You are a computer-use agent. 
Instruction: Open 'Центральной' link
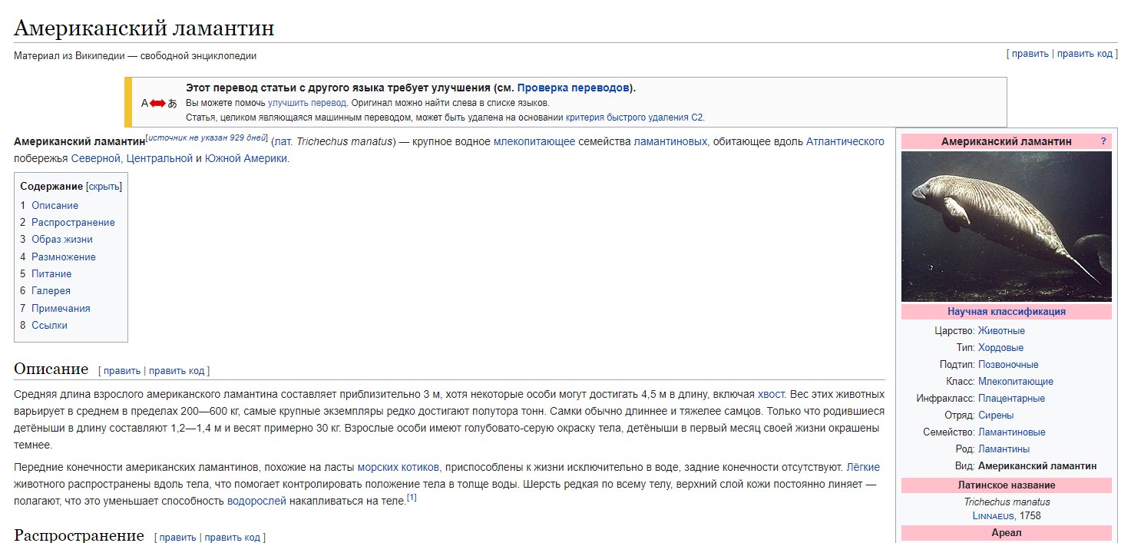coord(159,159)
